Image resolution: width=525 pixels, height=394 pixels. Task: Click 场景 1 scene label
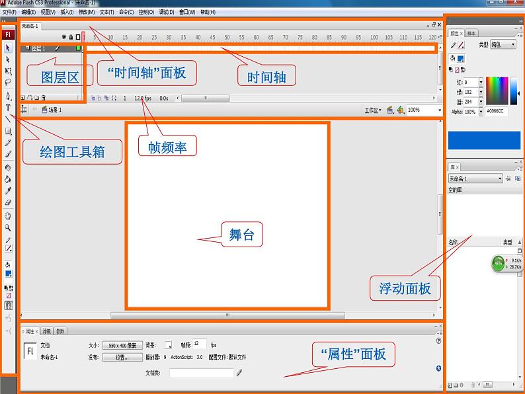click(55, 110)
